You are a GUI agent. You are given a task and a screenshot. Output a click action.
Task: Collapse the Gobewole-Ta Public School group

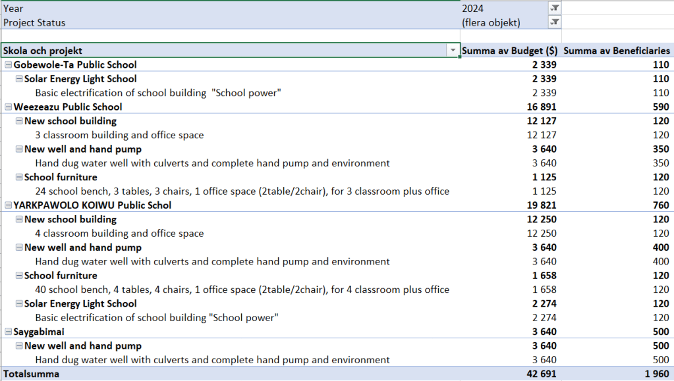(8, 64)
